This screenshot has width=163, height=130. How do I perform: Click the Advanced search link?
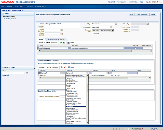(x=6, y=75)
